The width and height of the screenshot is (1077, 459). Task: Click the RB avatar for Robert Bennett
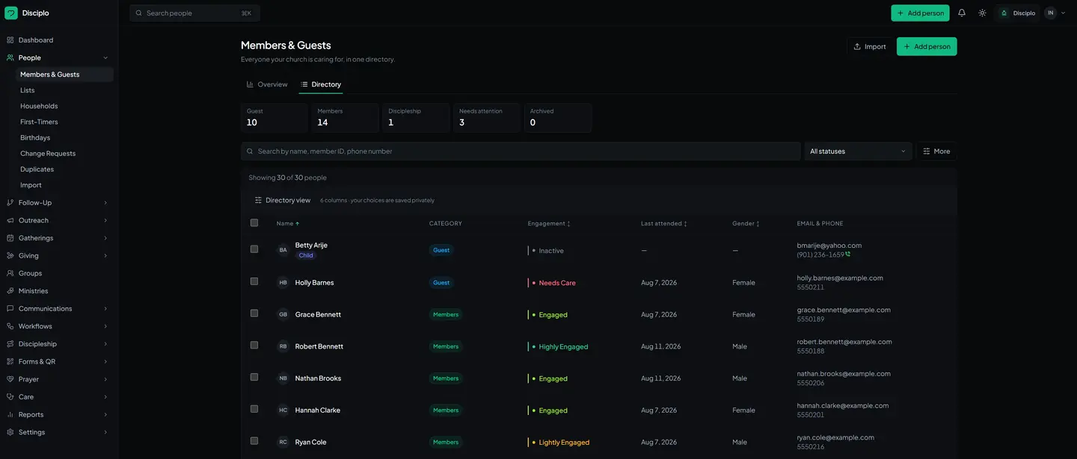point(283,346)
